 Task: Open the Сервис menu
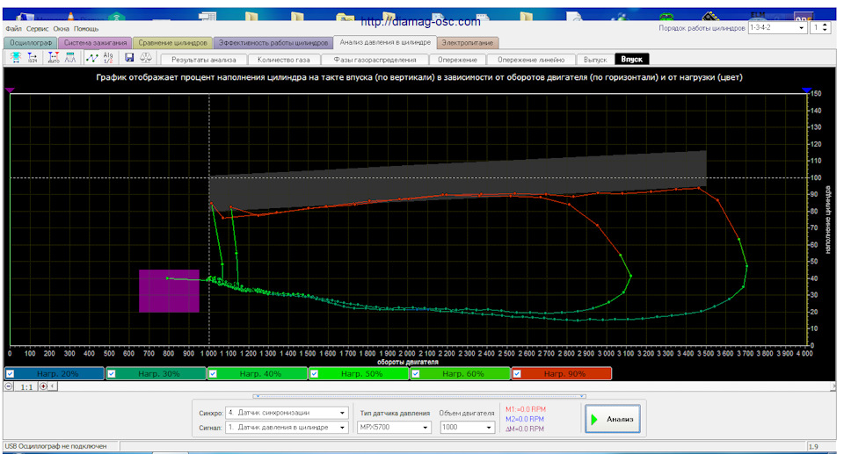37,29
